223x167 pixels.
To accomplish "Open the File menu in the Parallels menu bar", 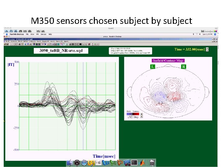I will [x=27, y=34].
